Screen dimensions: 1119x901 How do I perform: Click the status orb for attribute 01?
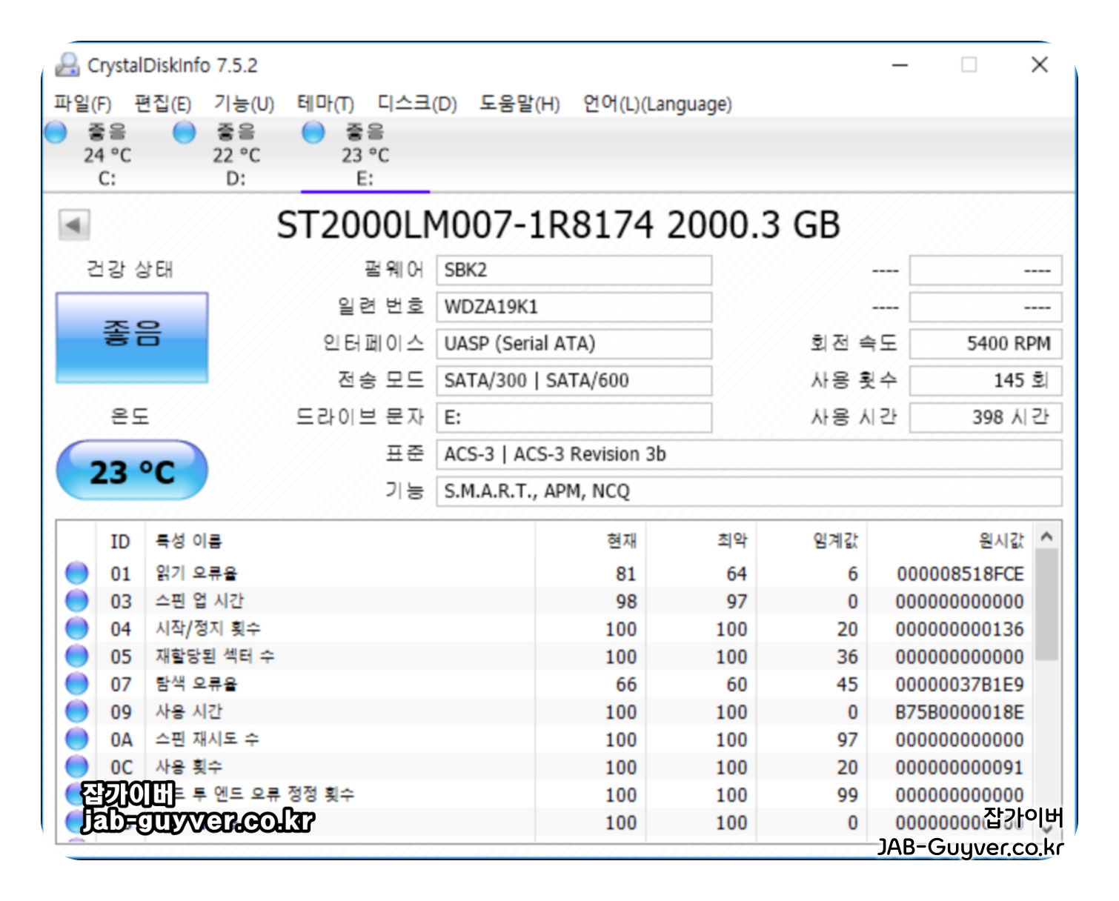click(77, 573)
